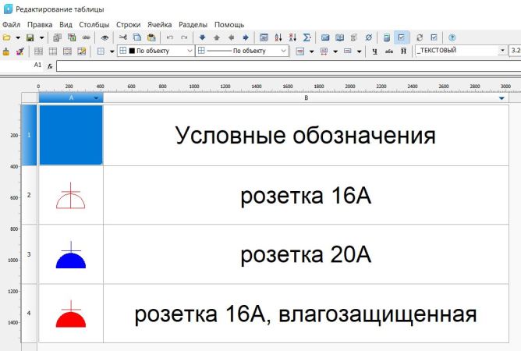Click the left arrow icon
The image size is (521, 351).
pos(232,37)
